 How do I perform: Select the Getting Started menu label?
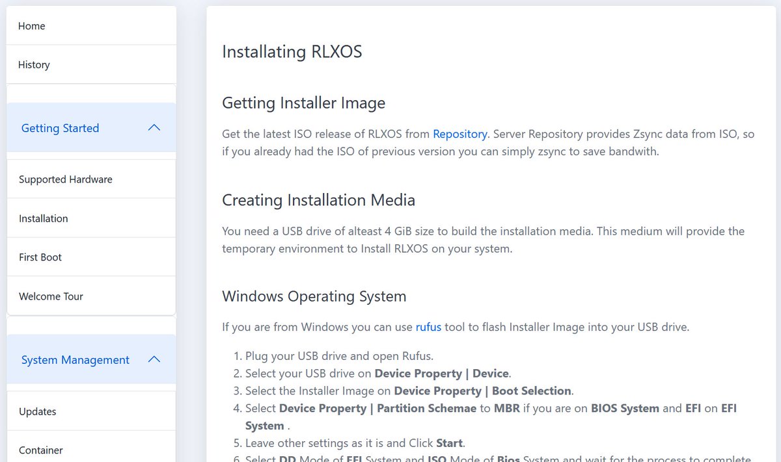(x=60, y=127)
